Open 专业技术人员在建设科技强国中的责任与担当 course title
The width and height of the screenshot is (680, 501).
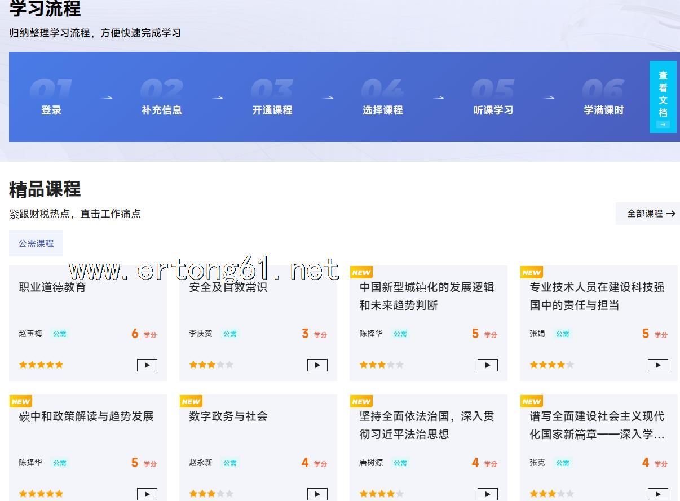coord(597,296)
